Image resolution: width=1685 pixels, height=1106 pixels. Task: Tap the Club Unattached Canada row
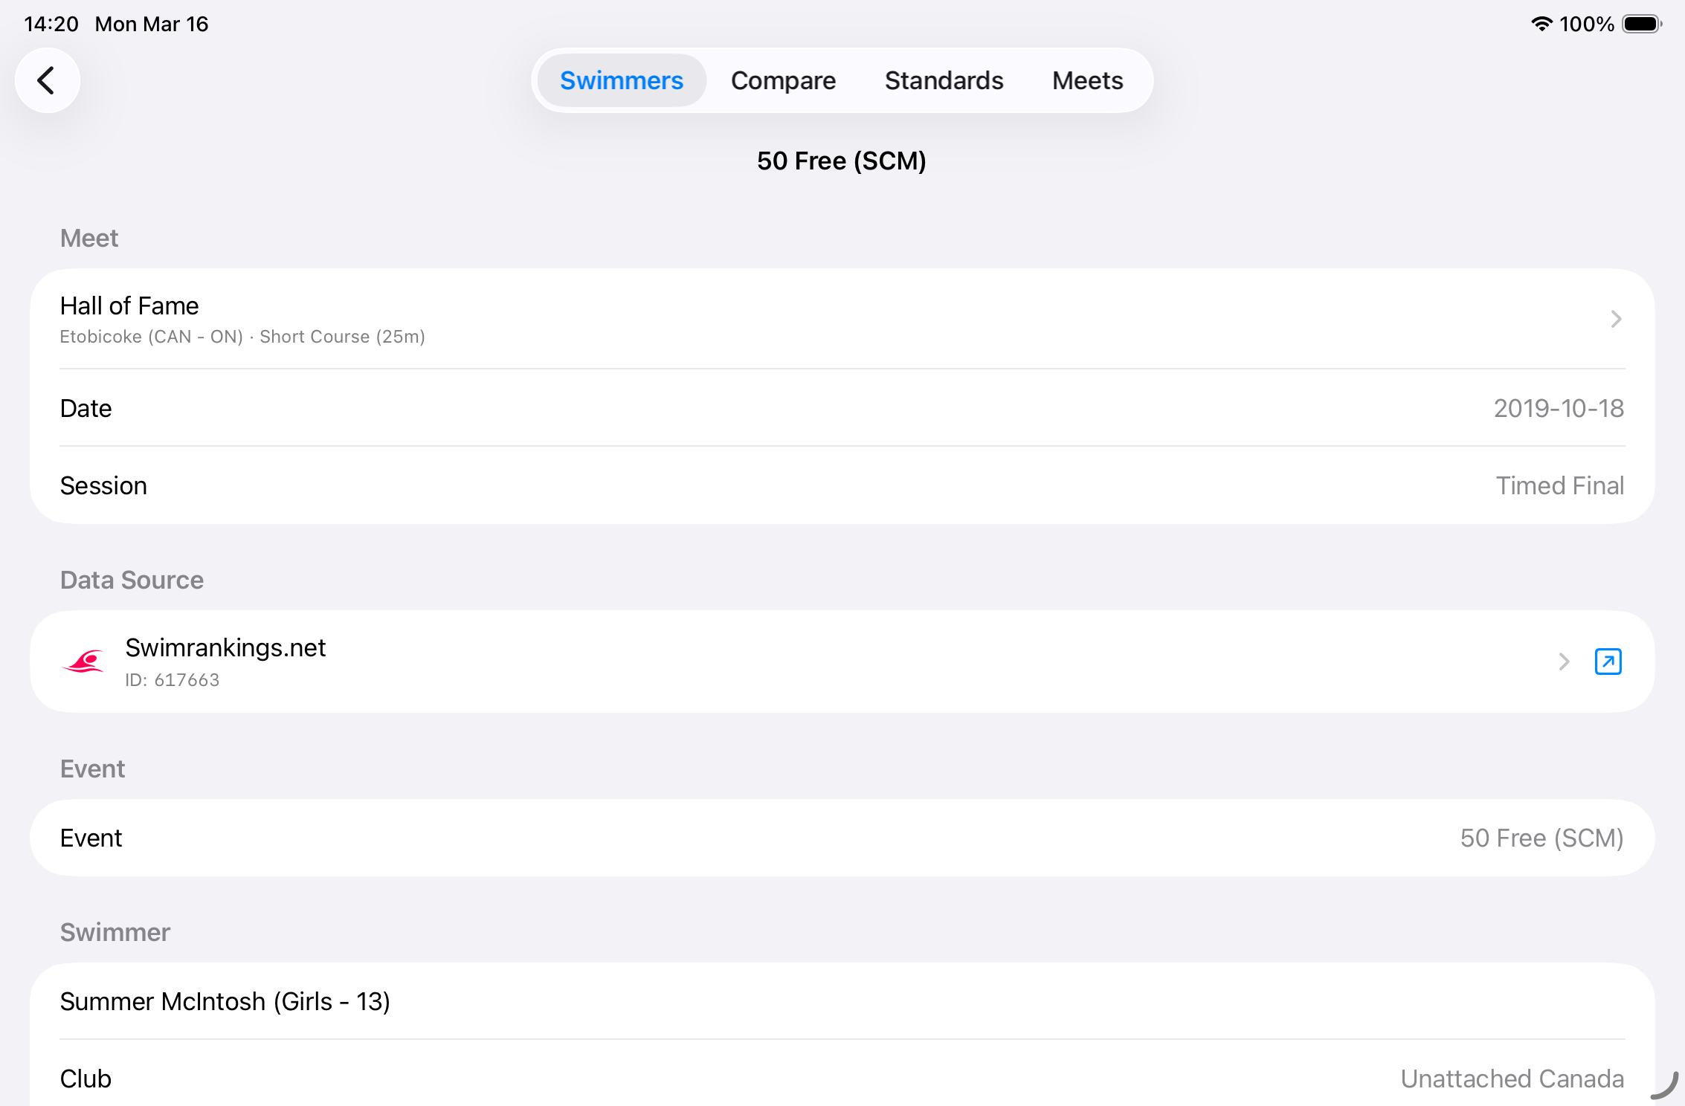pyautogui.click(x=842, y=1078)
